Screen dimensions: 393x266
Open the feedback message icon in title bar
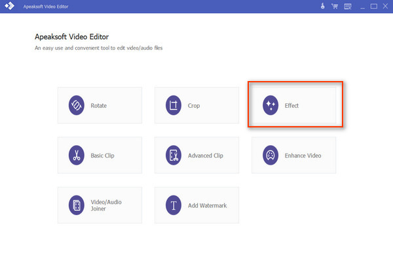point(348,7)
